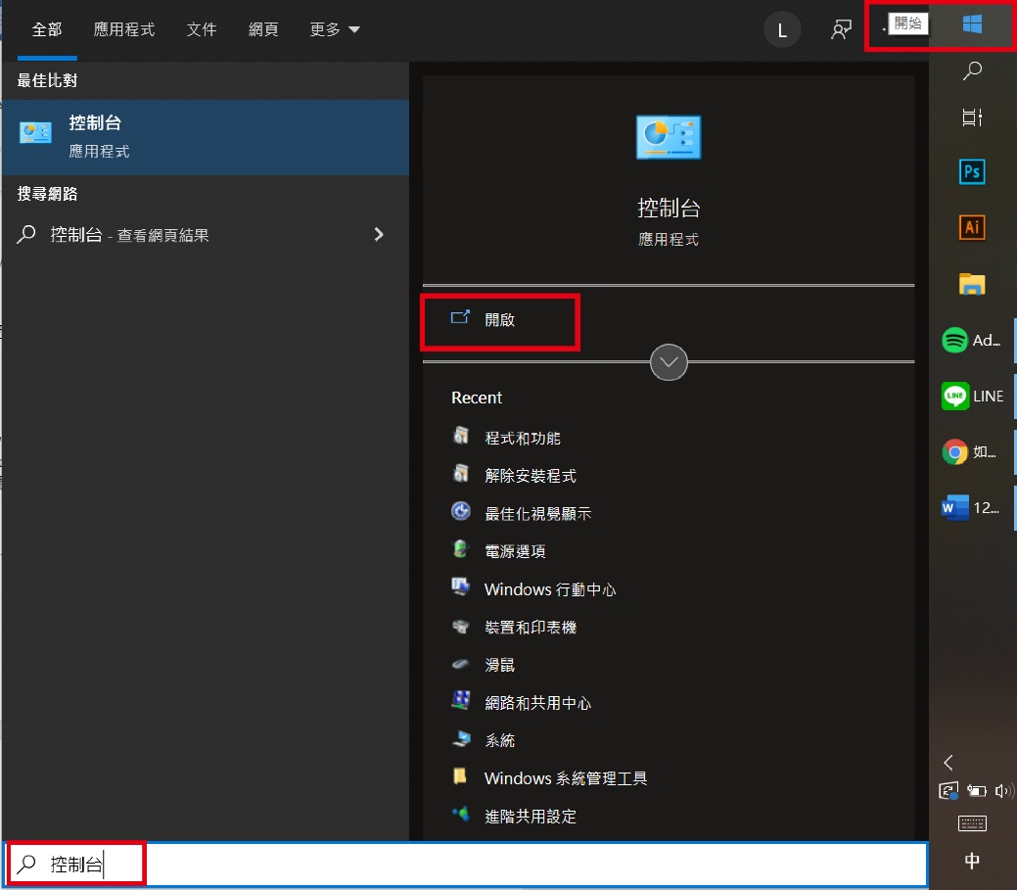Click the large 控制台 preview icon
Viewport: 1017px width, 890px height.
[x=669, y=137]
